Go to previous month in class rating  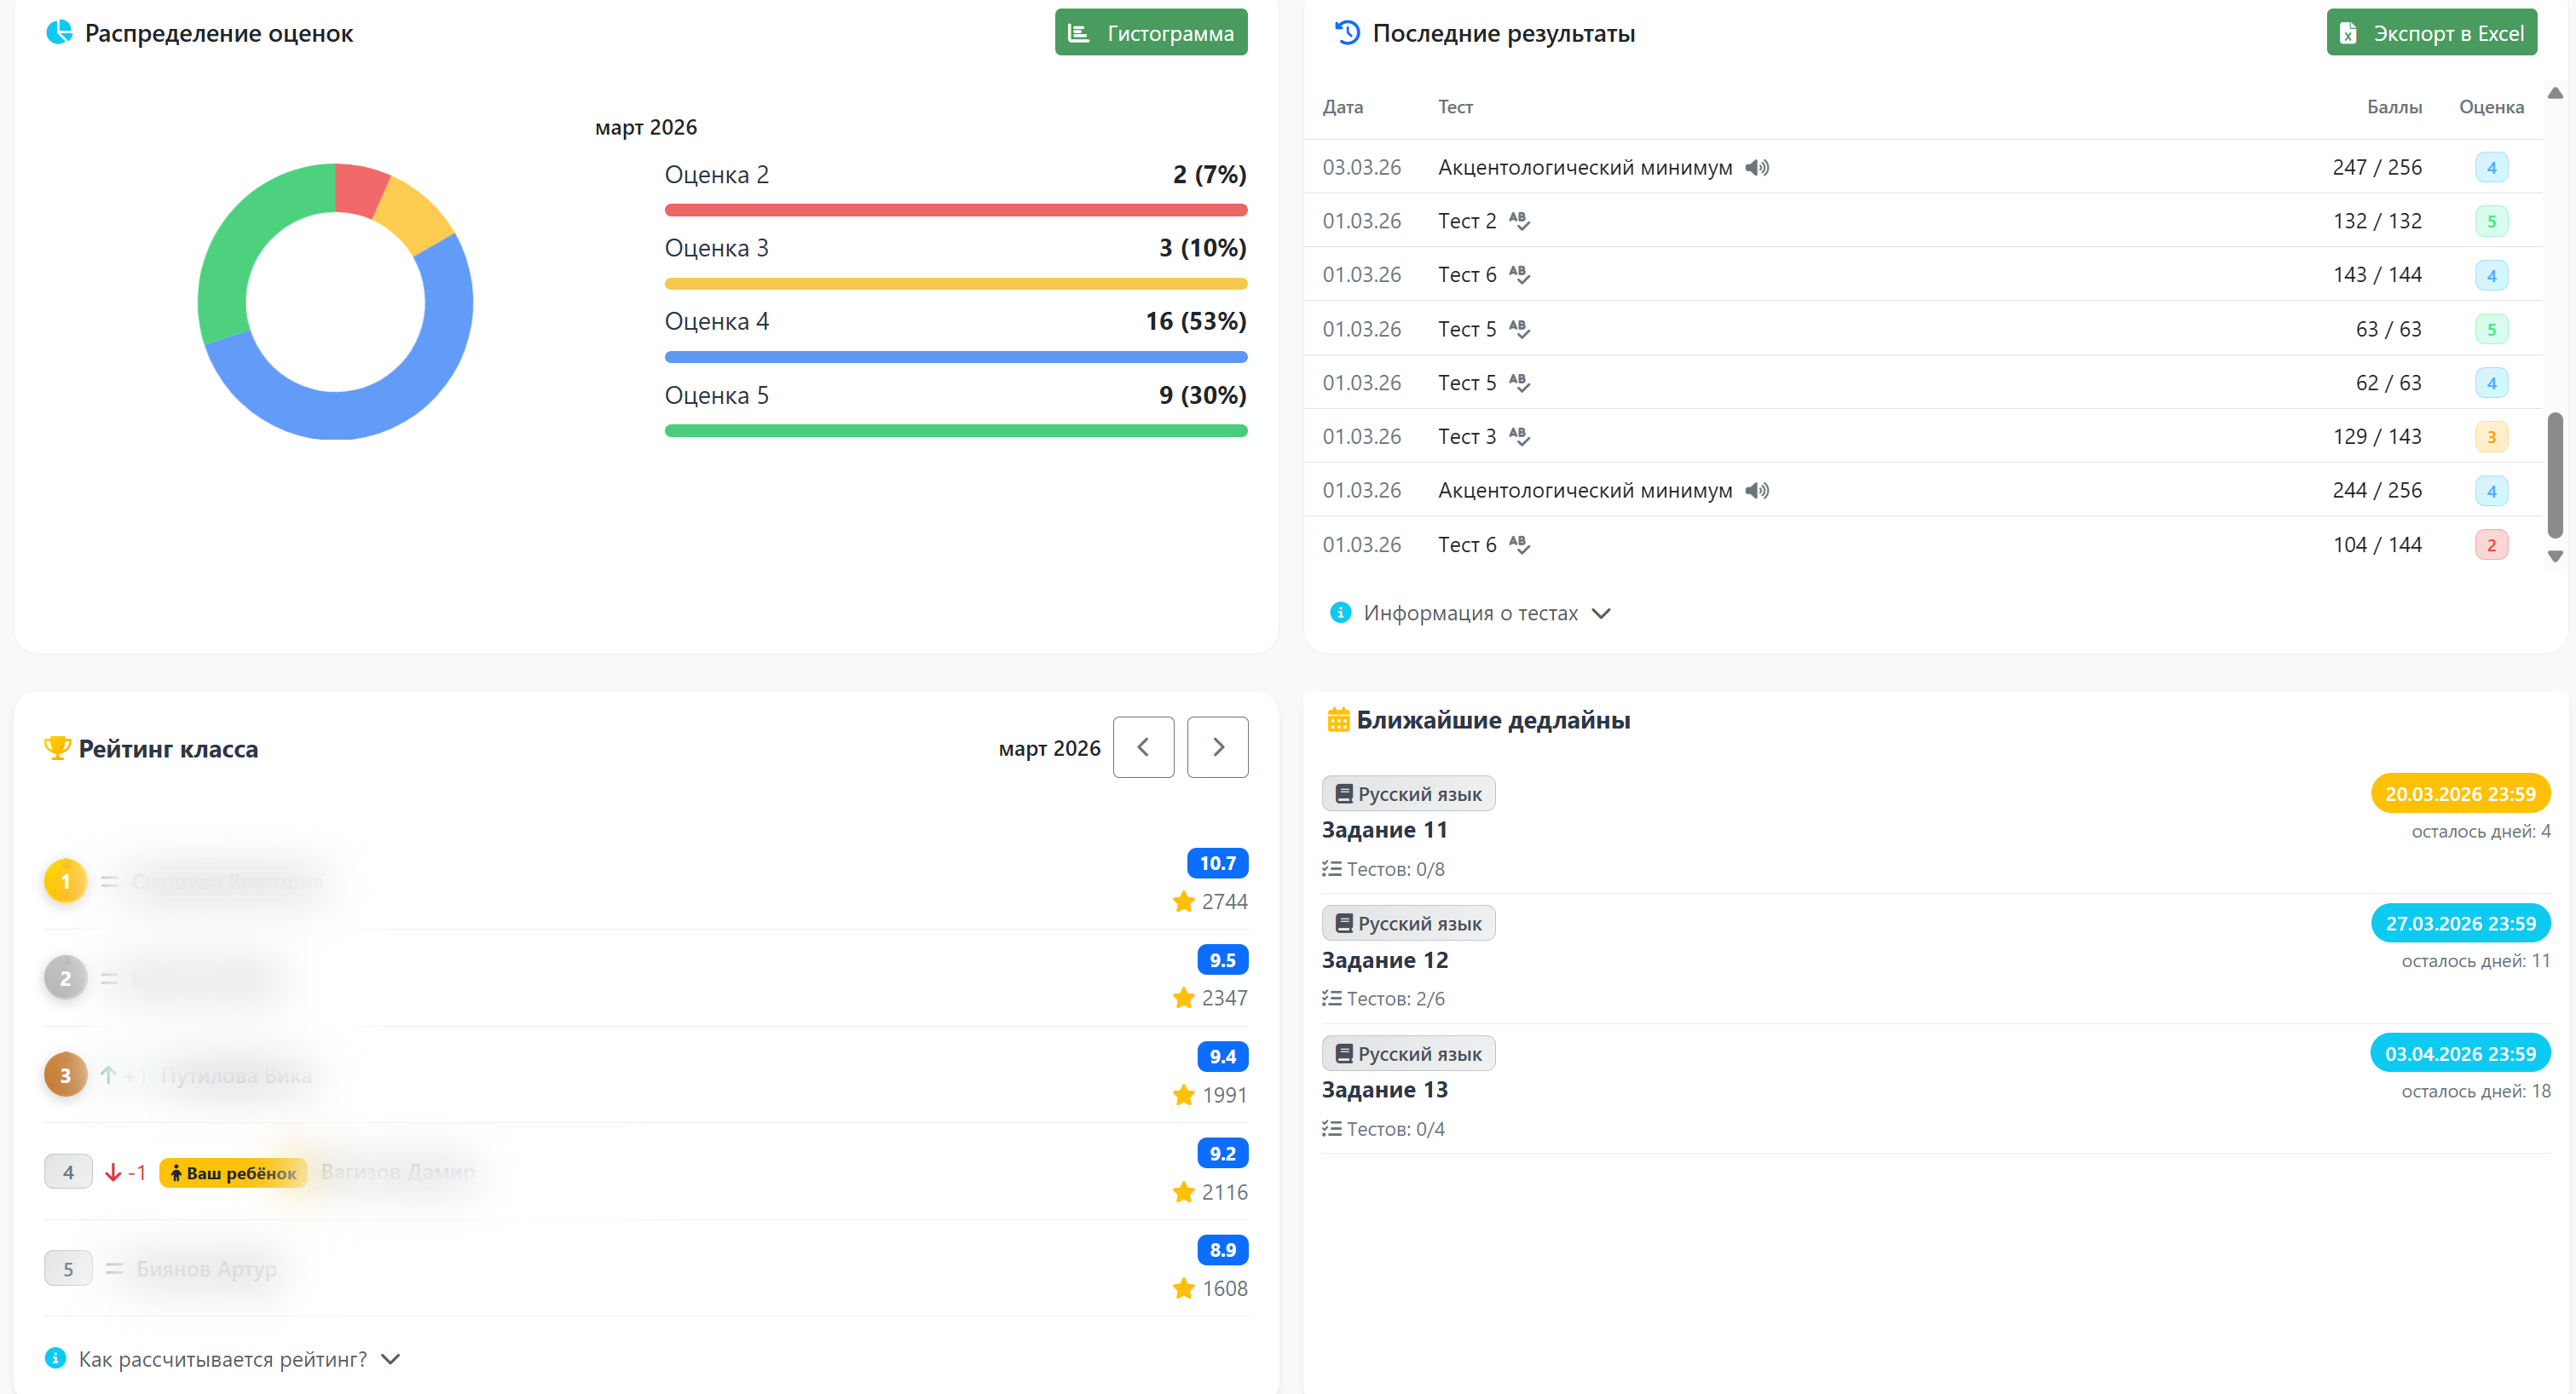coord(1143,747)
